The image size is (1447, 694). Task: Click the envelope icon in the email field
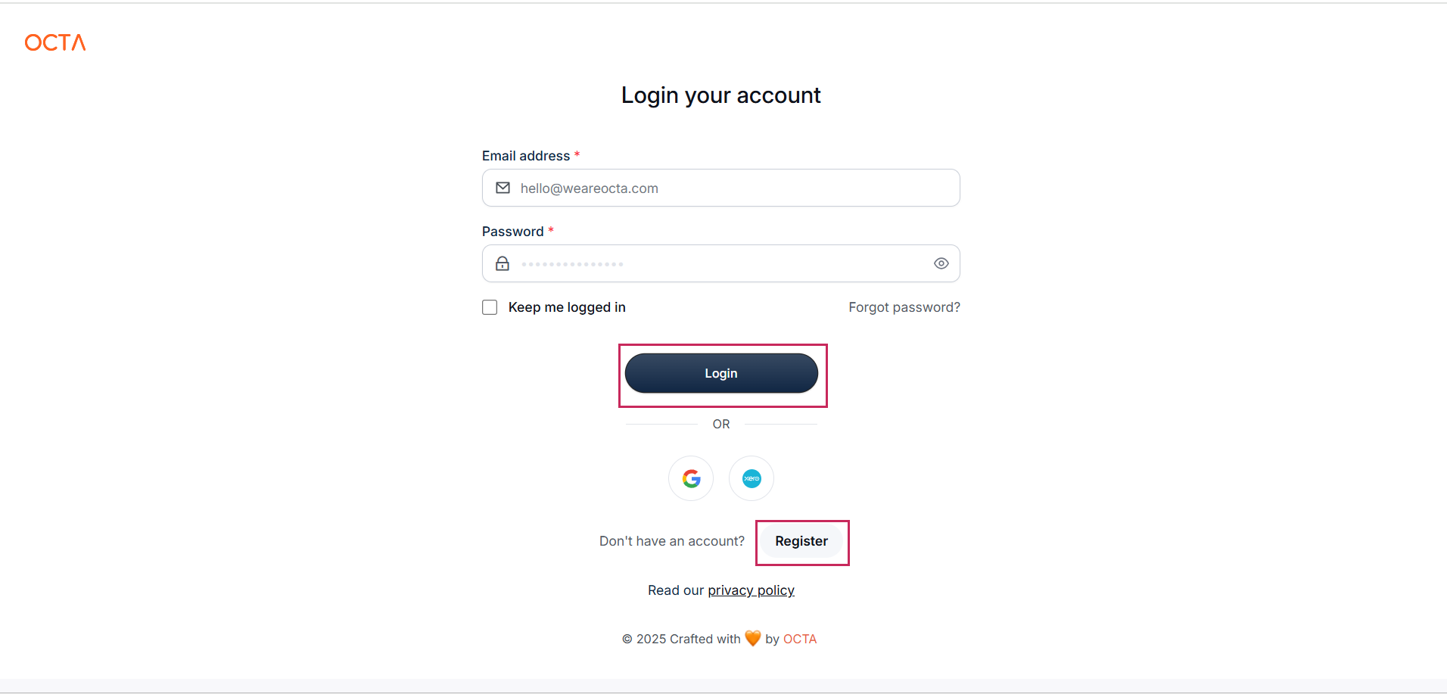click(503, 188)
